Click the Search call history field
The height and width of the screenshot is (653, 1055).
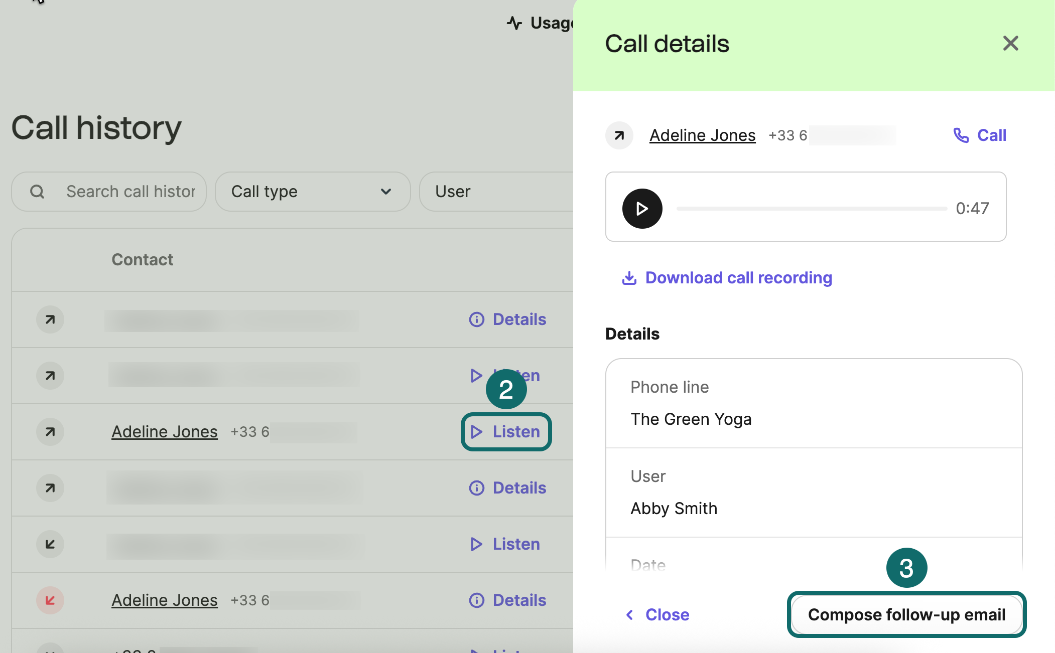tap(130, 192)
